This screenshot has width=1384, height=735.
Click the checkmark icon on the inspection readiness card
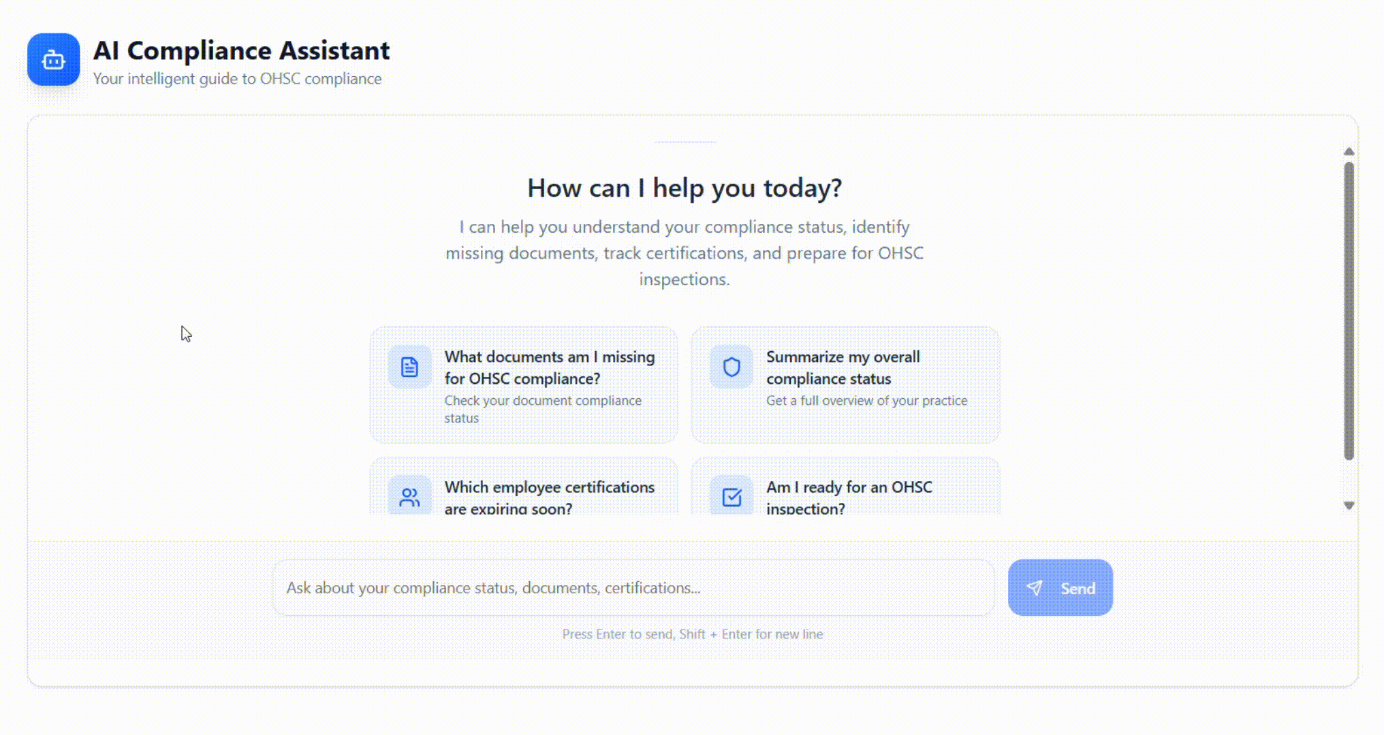coord(730,497)
